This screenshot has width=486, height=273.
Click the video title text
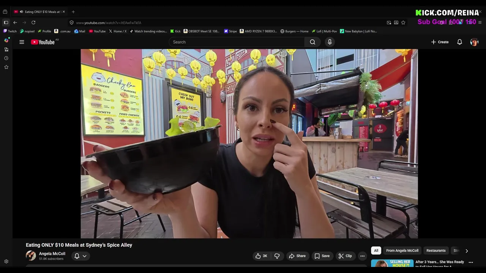[79, 245]
